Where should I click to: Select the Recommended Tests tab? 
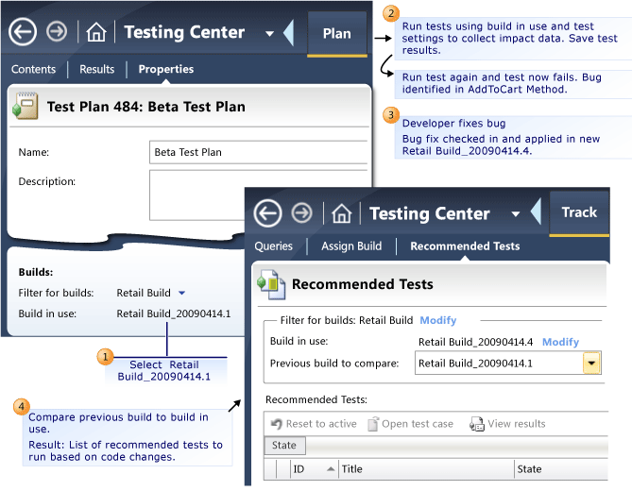[x=465, y=246]
